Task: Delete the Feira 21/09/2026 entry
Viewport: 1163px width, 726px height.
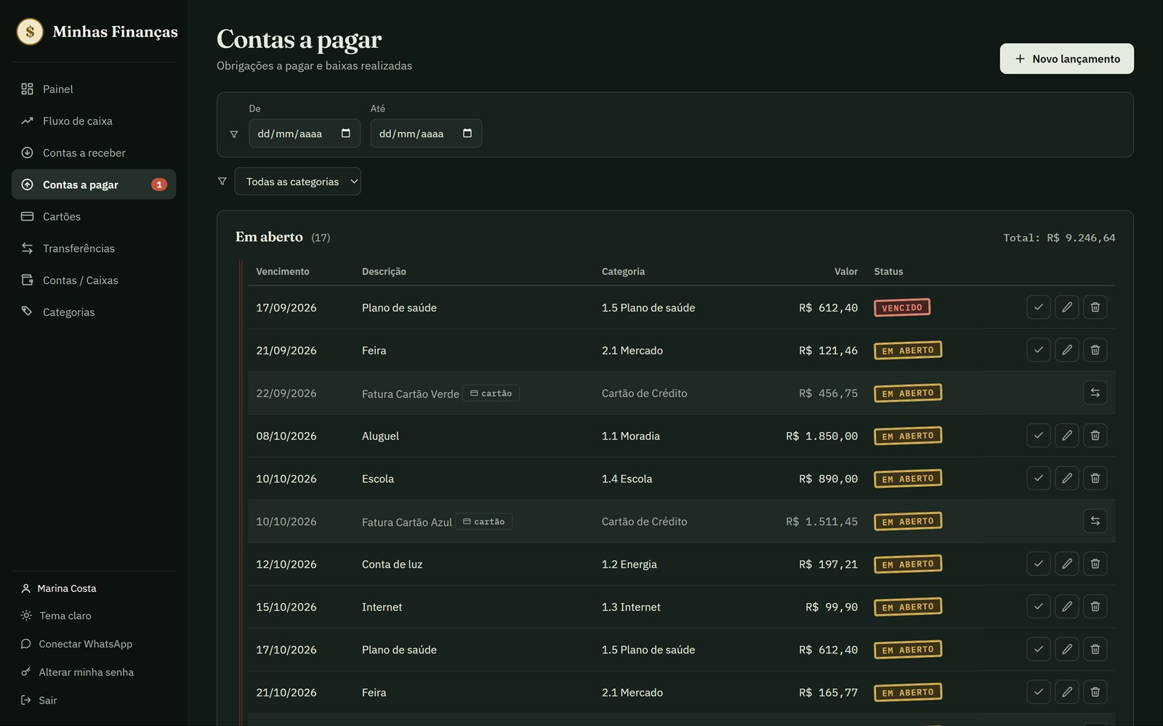Action: point(1095,350)
